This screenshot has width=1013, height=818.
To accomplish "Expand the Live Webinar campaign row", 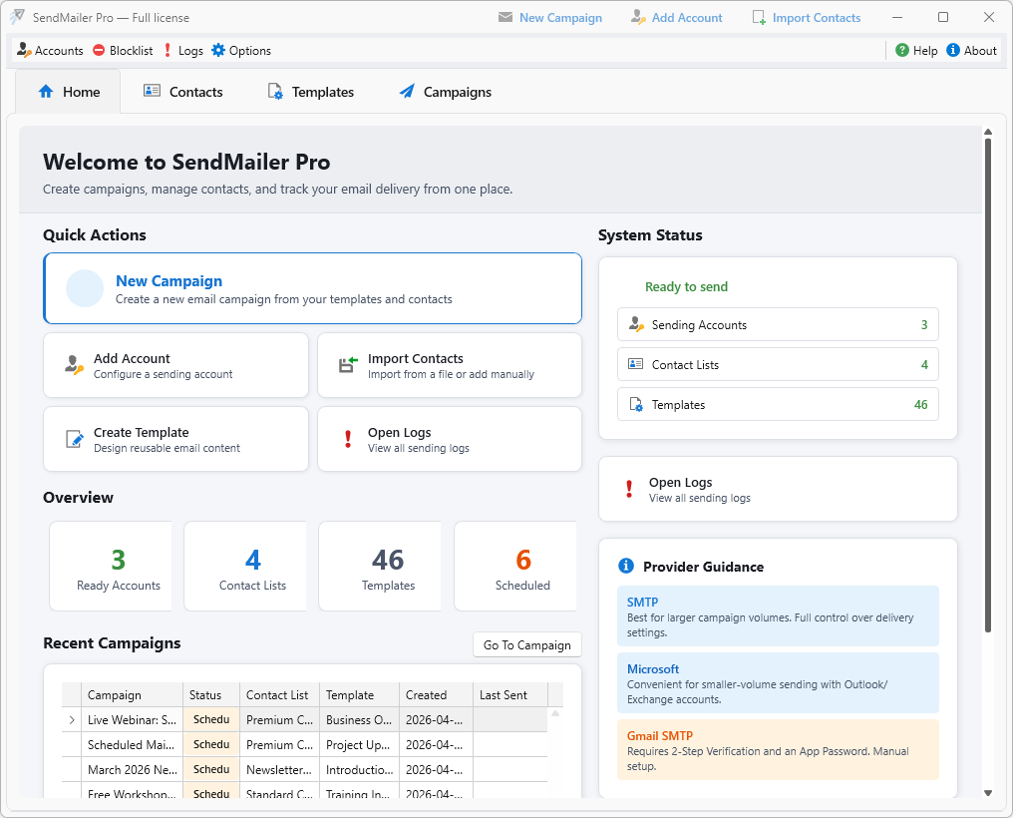I will pos(71,719).
